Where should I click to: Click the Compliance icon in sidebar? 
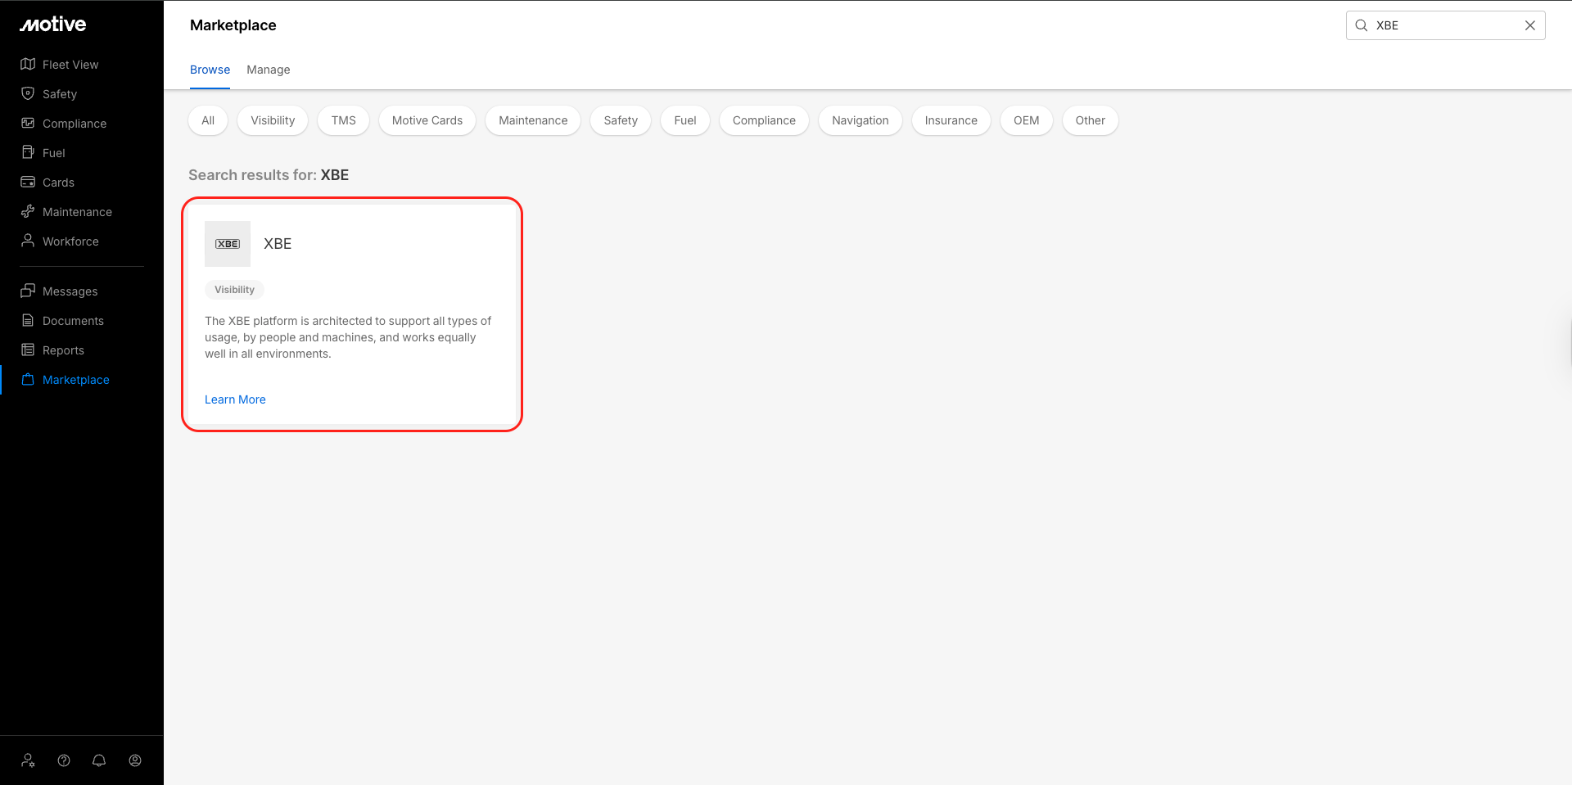coord(28,123)
